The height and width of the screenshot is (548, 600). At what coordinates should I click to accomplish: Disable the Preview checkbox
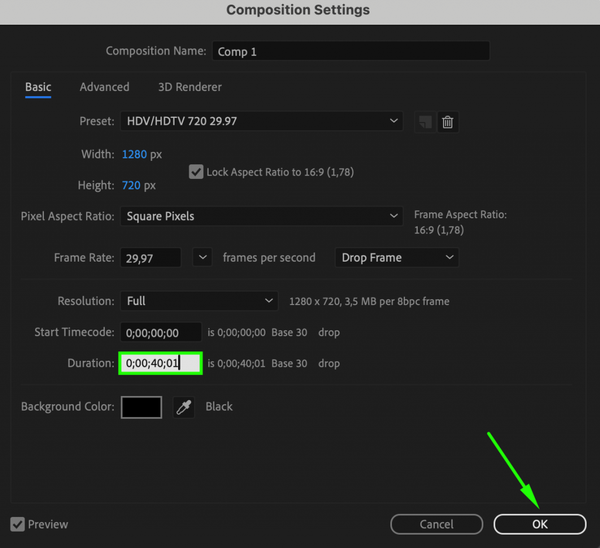click(17, 524)
